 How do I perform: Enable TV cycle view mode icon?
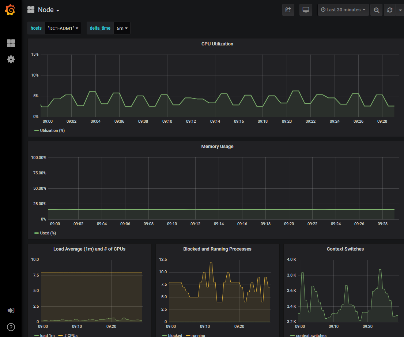[x=306, y=10]
